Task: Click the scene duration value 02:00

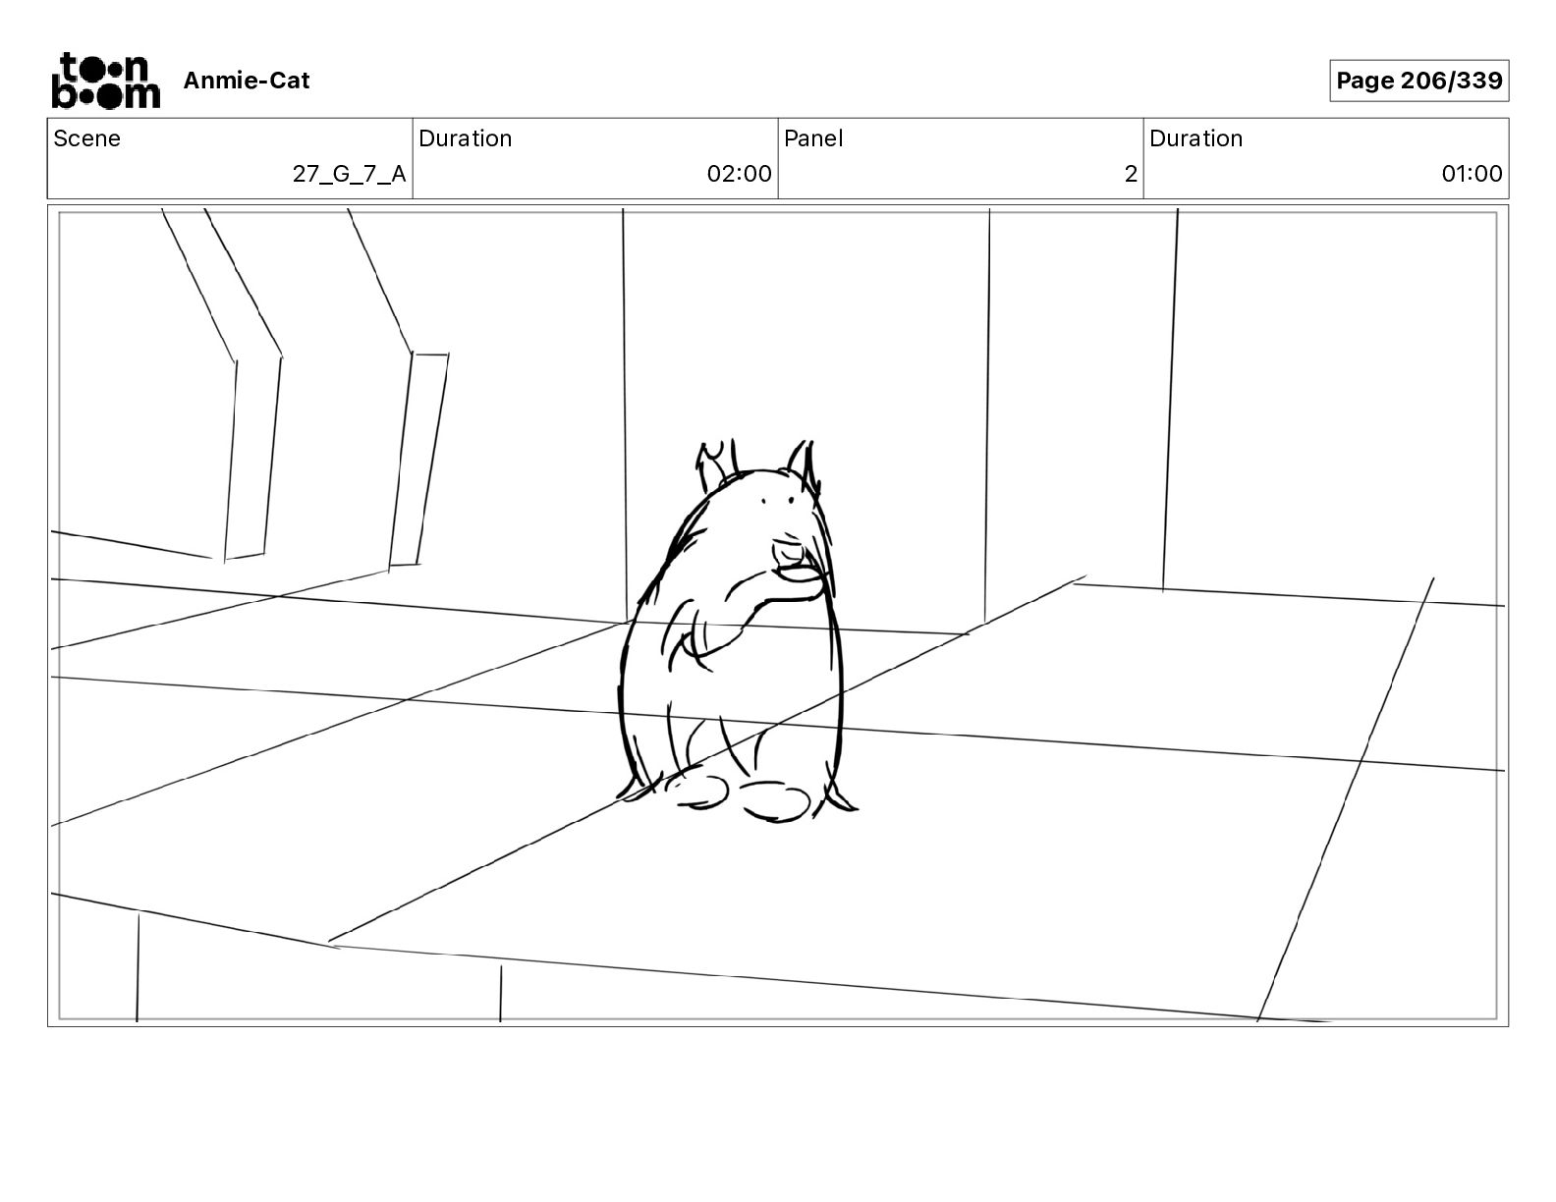Action: pyautogui.click(x=739, y=174)
